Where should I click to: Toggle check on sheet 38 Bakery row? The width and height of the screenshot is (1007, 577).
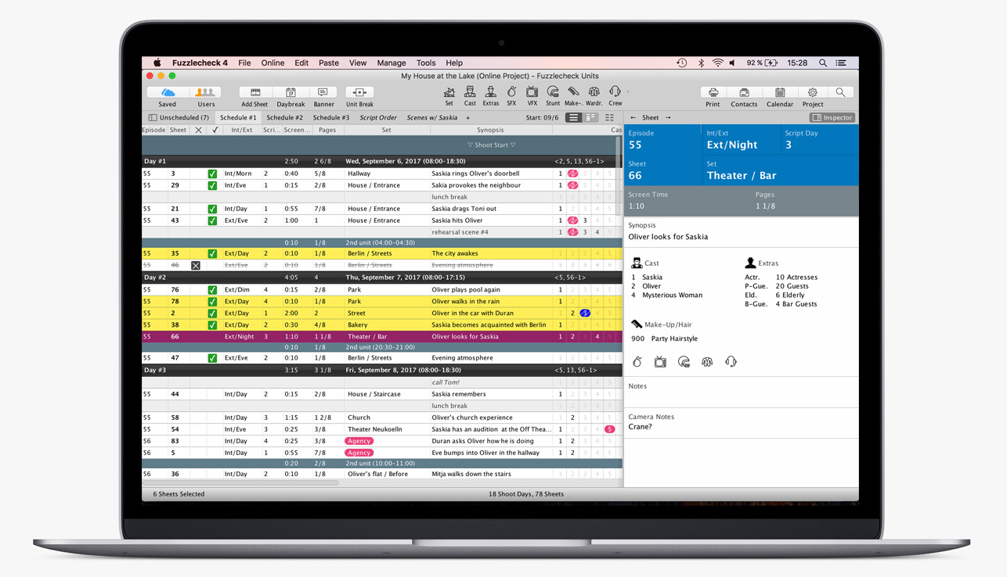click(x=212, y=324)
